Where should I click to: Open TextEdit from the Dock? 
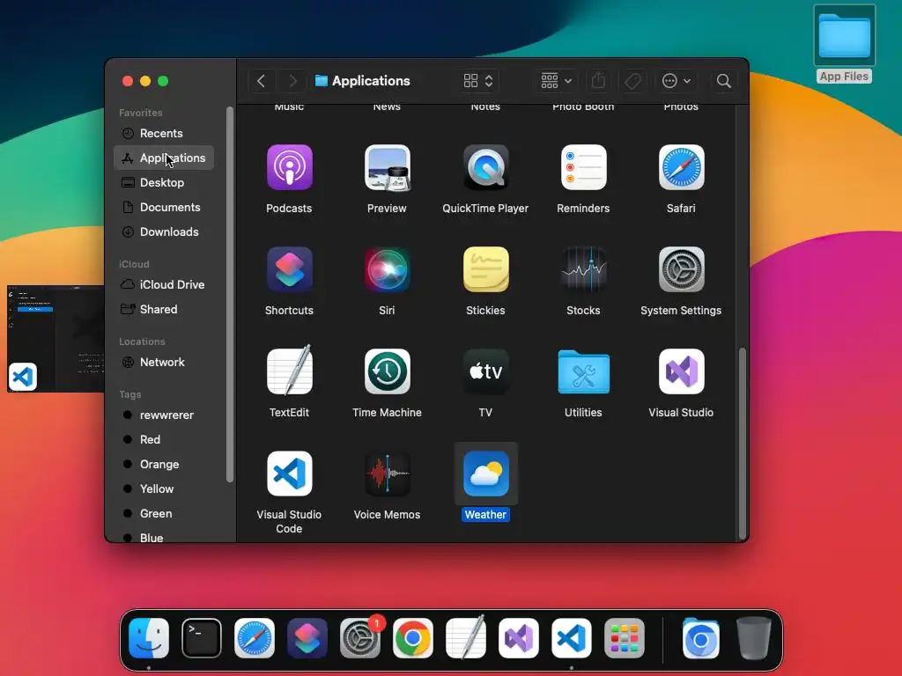coord(466,637)
